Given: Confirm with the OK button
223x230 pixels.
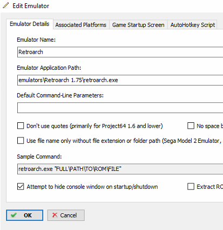Looking at the screenshot, I should (x=25, y=215).
